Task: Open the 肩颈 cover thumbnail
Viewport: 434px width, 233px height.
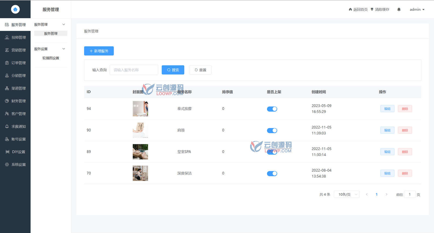Action: click(140, 130)
